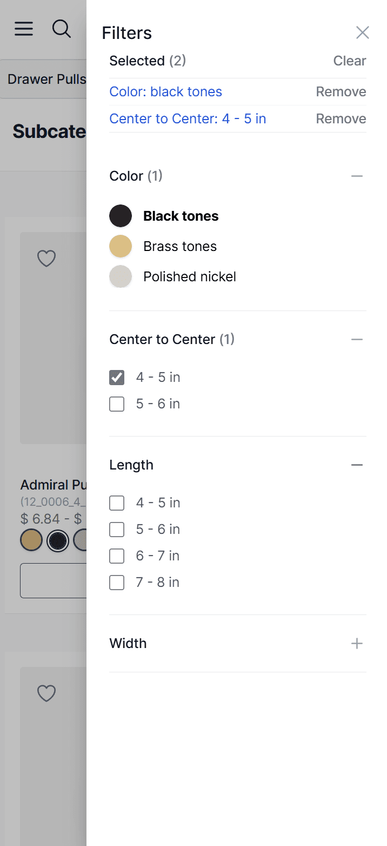Click the heart icon on the Admiral Pull product

tap(46, 259)
